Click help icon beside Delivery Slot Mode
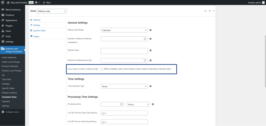266x126 pixels. point(150,30)
